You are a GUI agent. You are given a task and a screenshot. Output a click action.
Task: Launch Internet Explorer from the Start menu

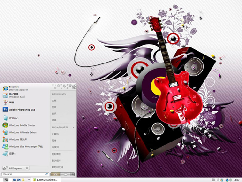tap(25, 88)
